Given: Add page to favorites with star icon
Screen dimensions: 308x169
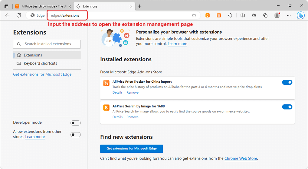Looking at the screenshot, I should 194,15.
